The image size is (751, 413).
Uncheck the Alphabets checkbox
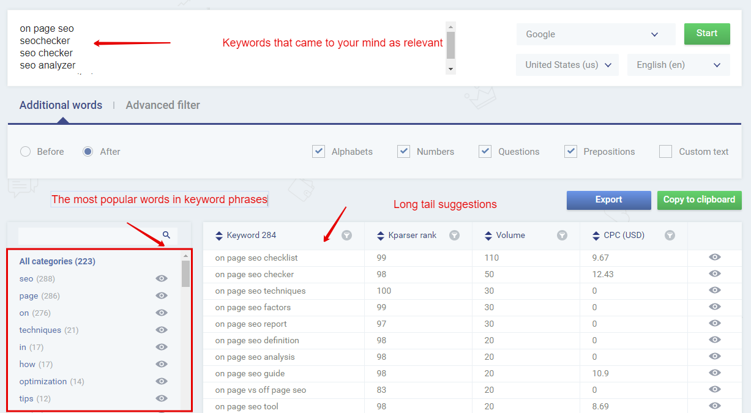click(x=318, y=152)
